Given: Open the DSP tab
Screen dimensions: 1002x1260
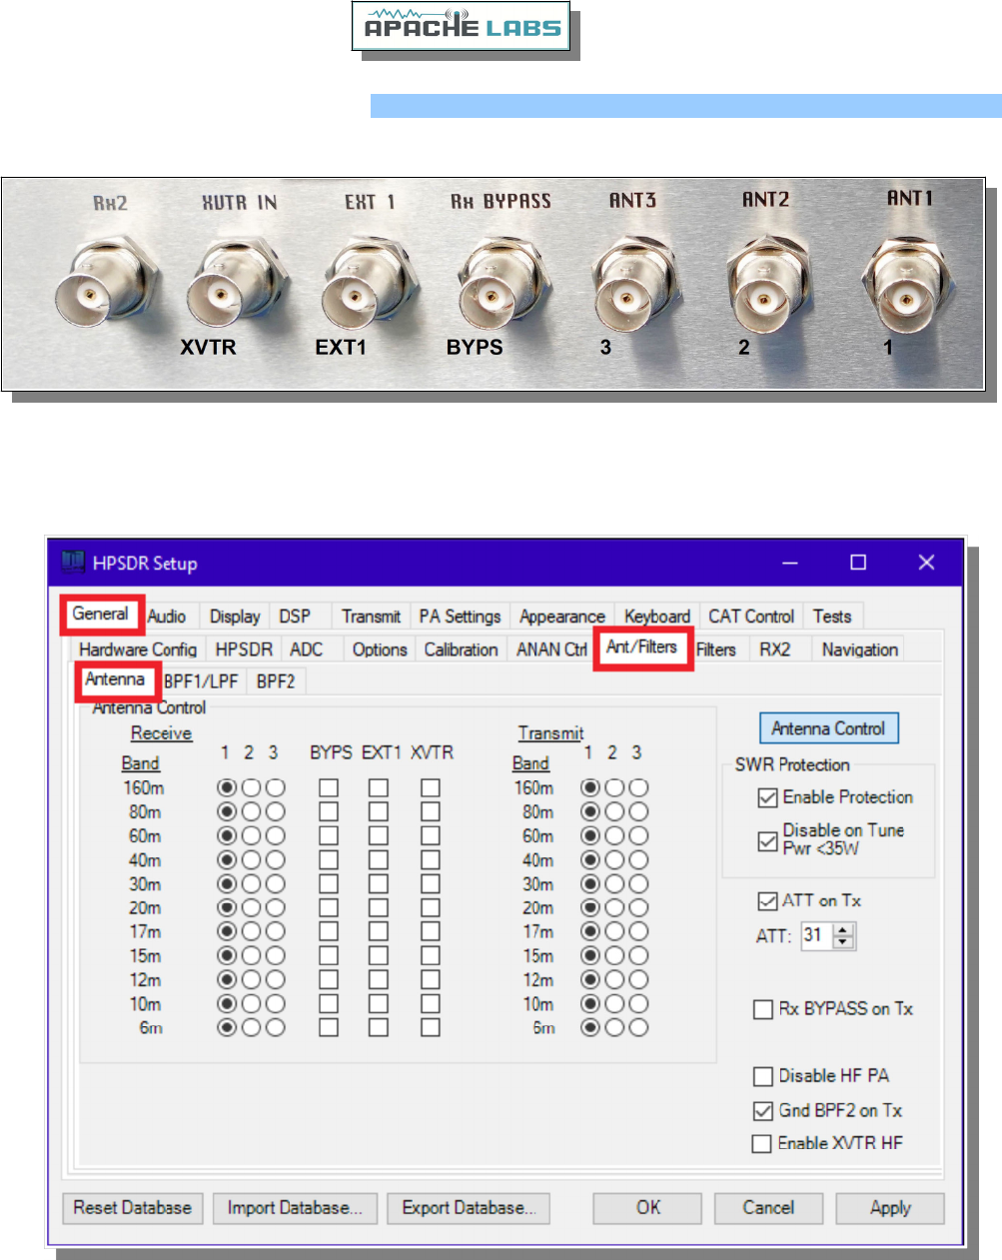Looking at the screenshot, I should (x=295, y=617).
